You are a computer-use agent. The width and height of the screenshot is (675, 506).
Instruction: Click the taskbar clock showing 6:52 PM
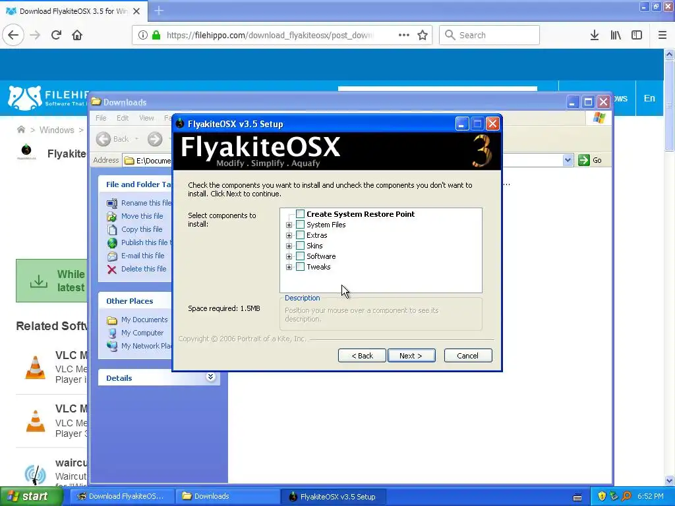point(651,496)
